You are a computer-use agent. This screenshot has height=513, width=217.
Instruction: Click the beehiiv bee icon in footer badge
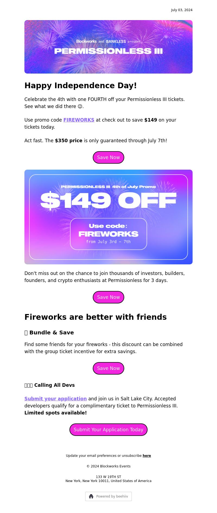(91, 496)
